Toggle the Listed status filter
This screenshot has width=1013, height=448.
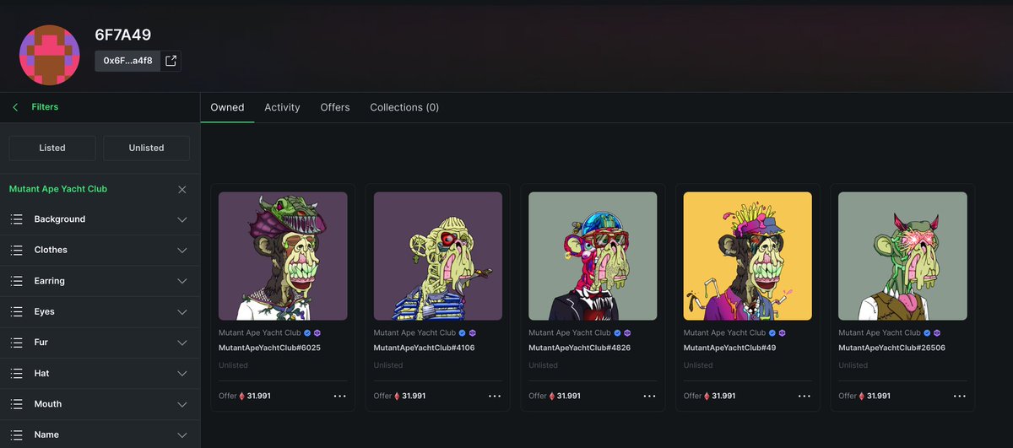[x=52, y=148]
